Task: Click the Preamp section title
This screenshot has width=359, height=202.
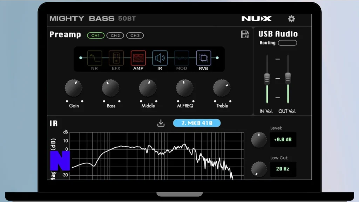Action: click(x=65, y=35)
